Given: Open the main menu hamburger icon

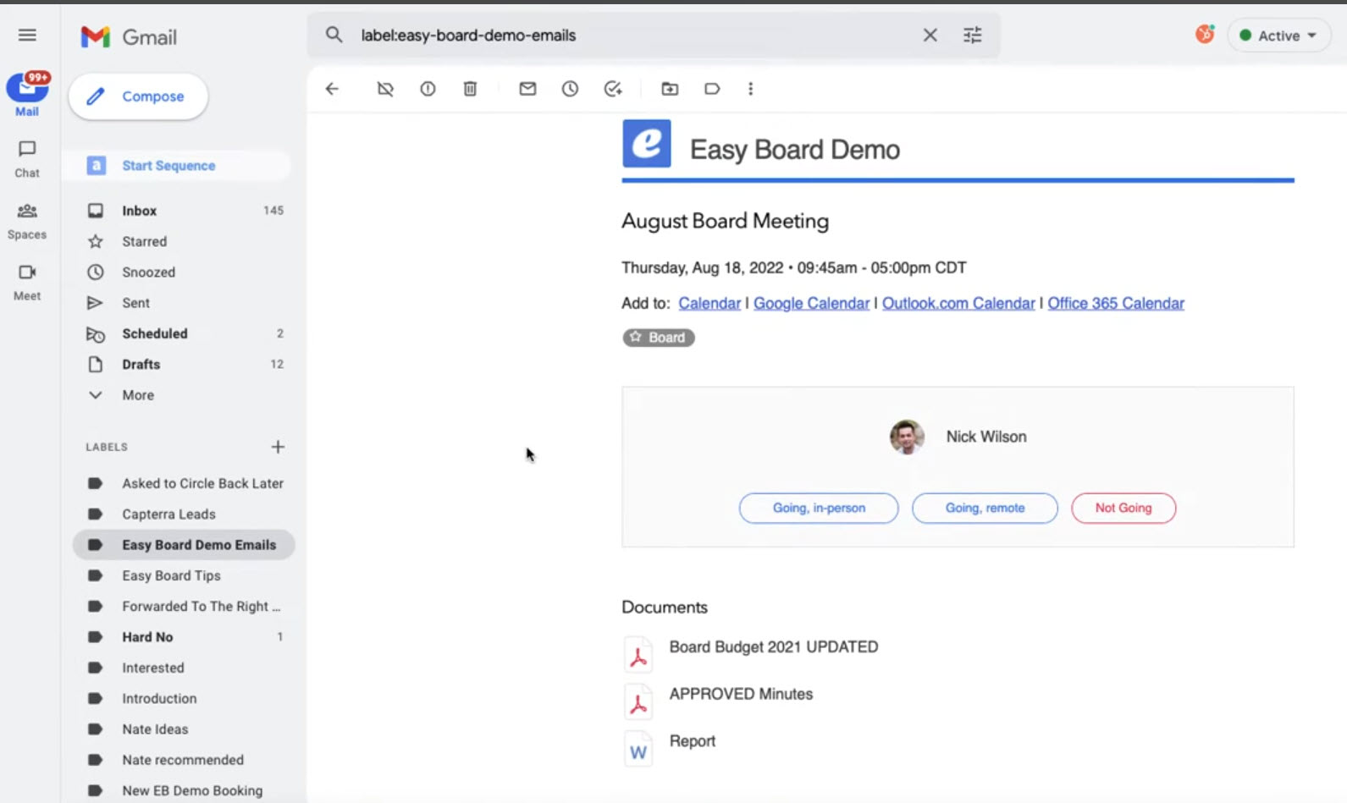Looking at the screenshot, I should [x=27, y=35].
